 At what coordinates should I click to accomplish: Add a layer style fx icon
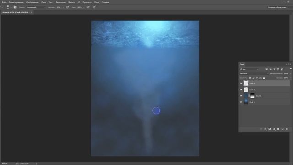266,129
